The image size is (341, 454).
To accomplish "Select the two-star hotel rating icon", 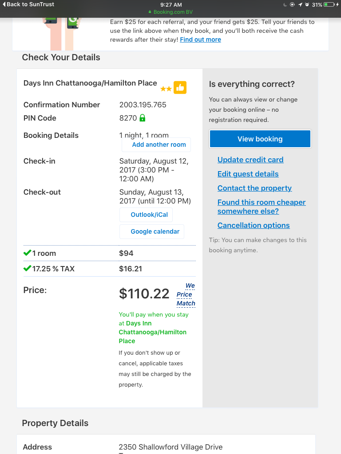I will point(166,88).
